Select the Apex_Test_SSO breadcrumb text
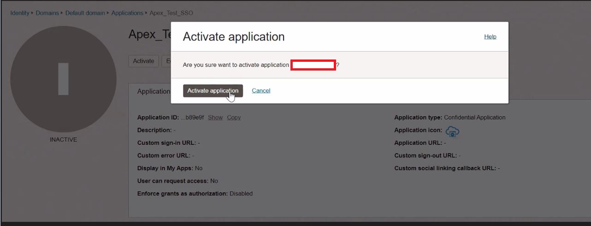 point(171,13)
